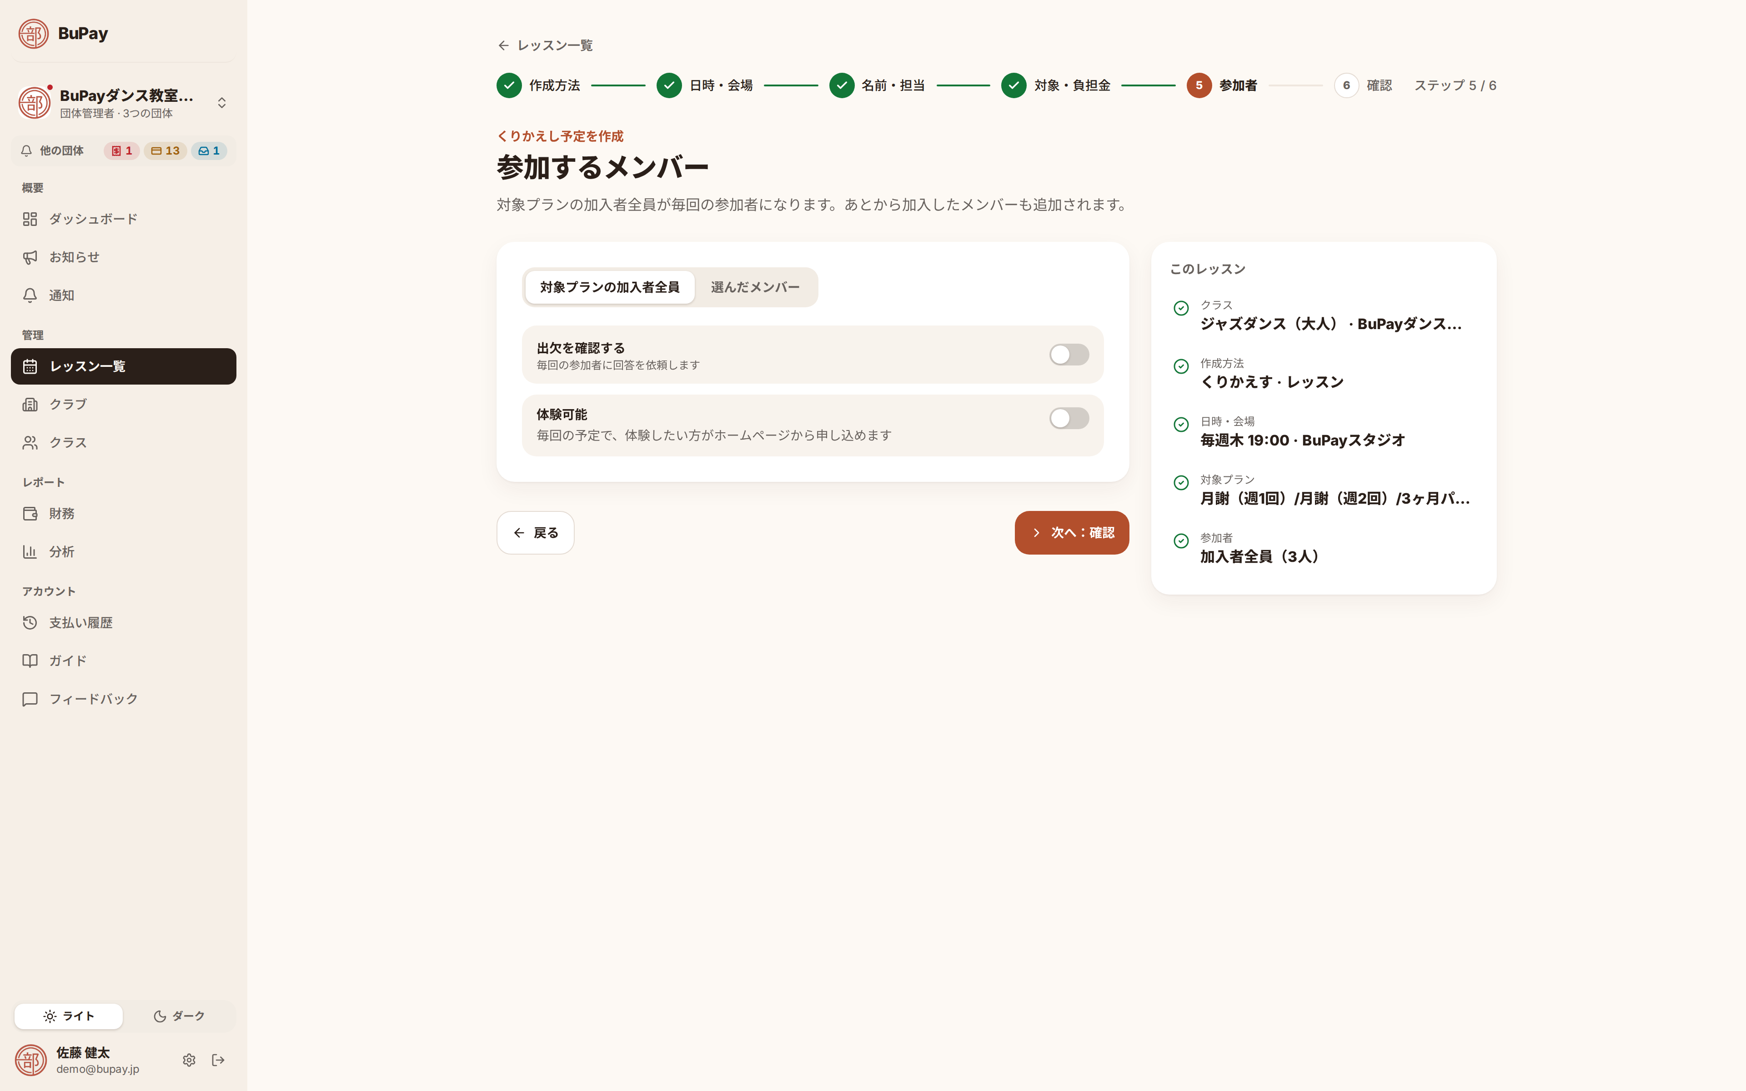Go to the 日時・会場 step
The width and height of the screenshot is (1746, 1091).
click(x=705, y=85)
